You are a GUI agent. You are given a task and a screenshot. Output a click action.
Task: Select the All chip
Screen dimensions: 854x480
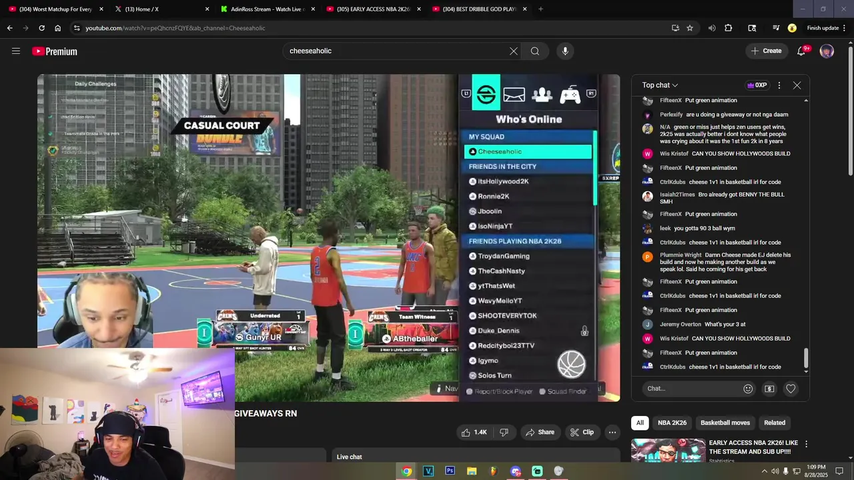pyautogui.click(x=640, y=423)
